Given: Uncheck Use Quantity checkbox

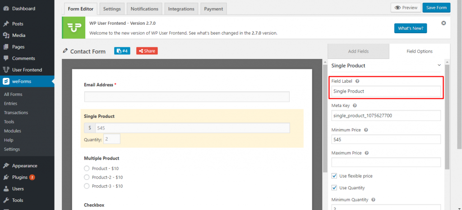Looking at the screenshot, I should 334,188.
